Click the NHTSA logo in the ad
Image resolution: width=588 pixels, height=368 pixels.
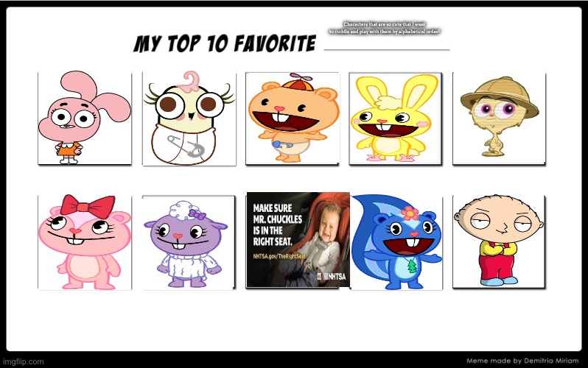(x=332, y=277)
